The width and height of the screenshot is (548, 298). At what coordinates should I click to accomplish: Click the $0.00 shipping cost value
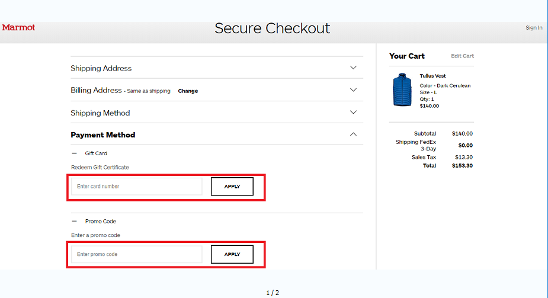[466, 145]
